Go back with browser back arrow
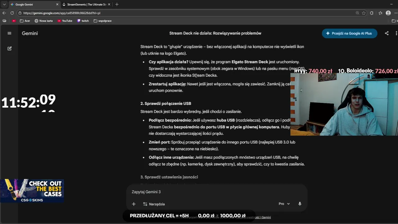 (4, 13)
